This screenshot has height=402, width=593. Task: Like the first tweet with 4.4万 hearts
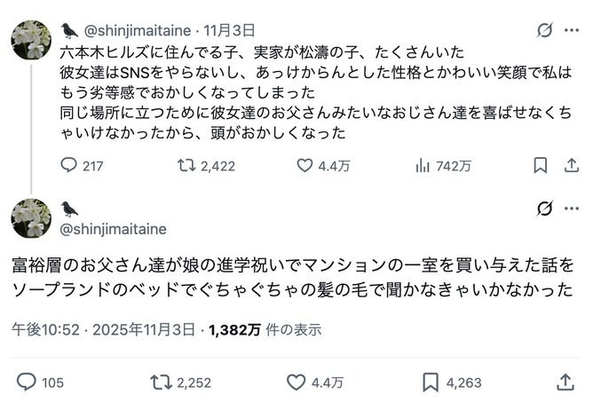[x=323, y=166]
